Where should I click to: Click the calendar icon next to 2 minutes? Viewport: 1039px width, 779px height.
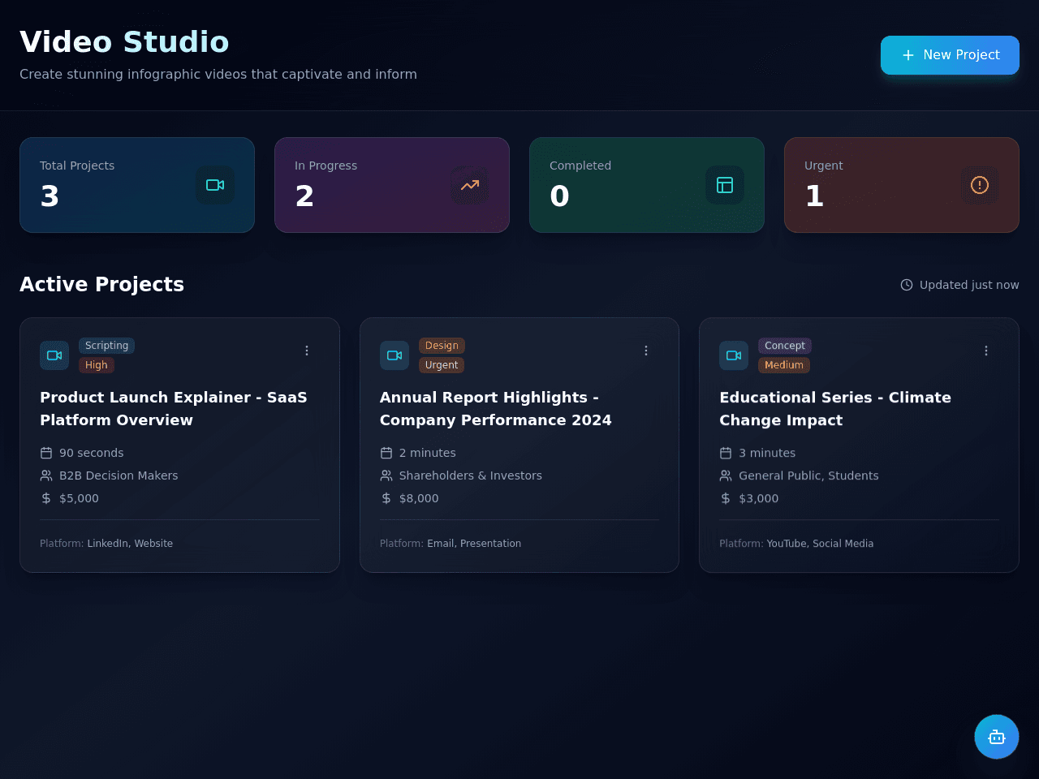(x=386, y=453)
